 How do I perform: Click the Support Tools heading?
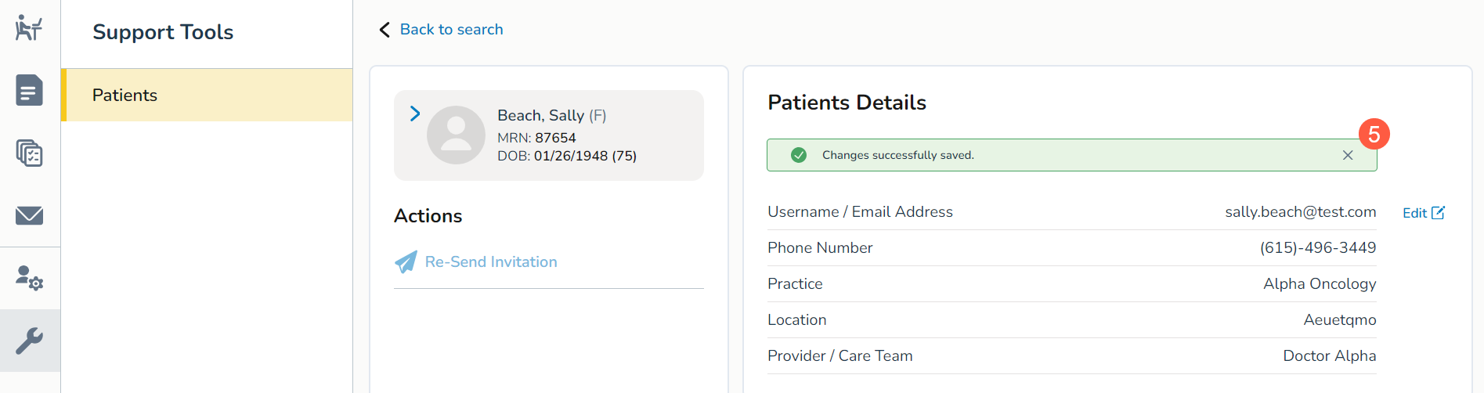point(163,32)
